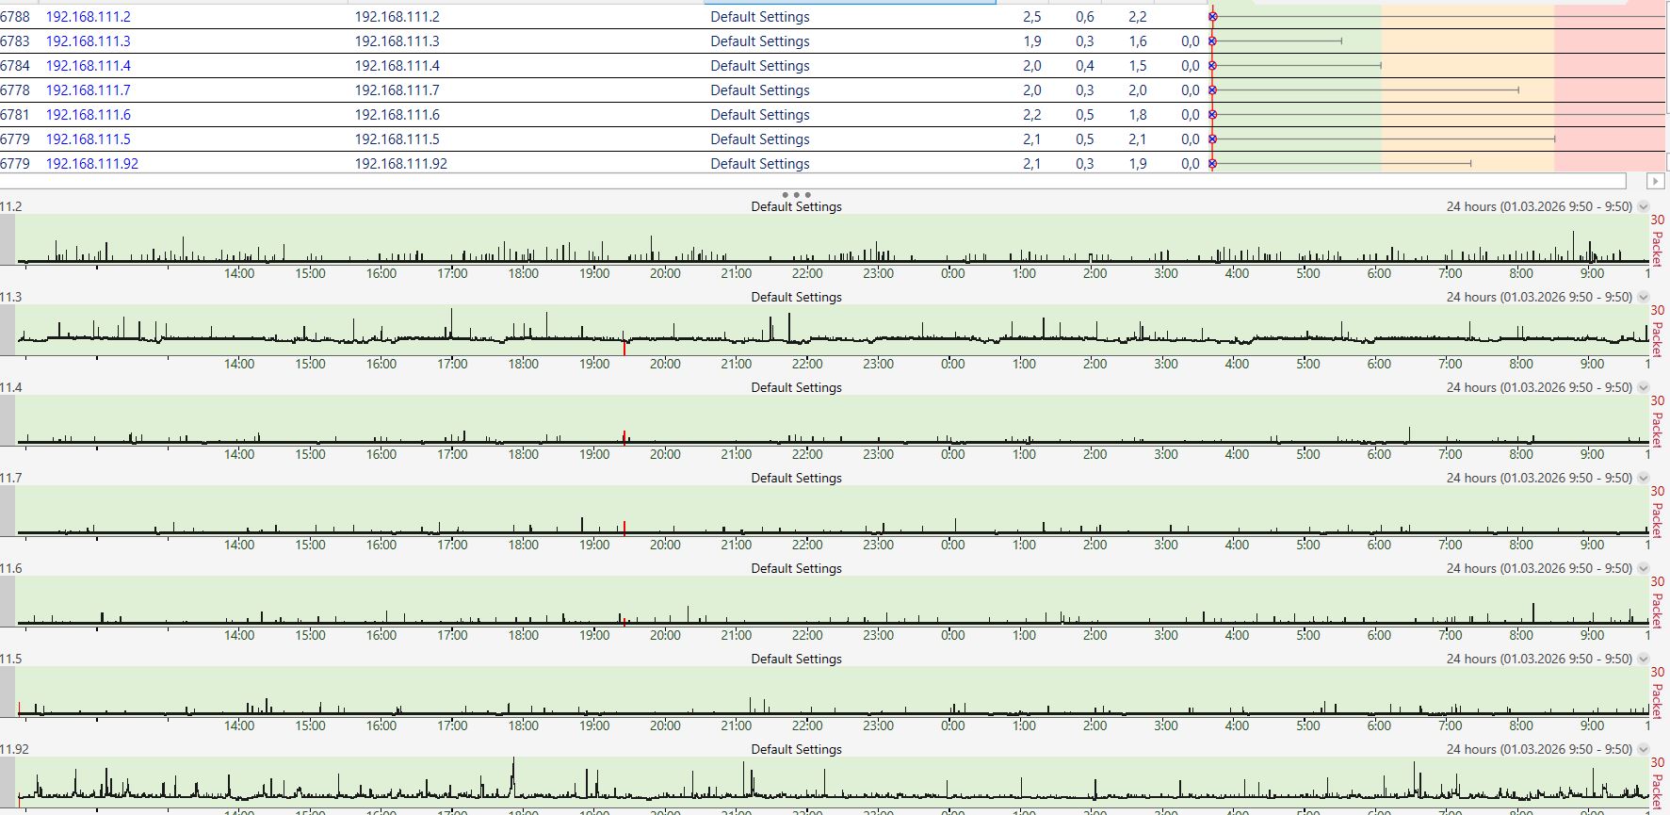The image size is (1670, 815).
Task: Open the 192.168.111.2 target link
Action: (x=89, y=17)
